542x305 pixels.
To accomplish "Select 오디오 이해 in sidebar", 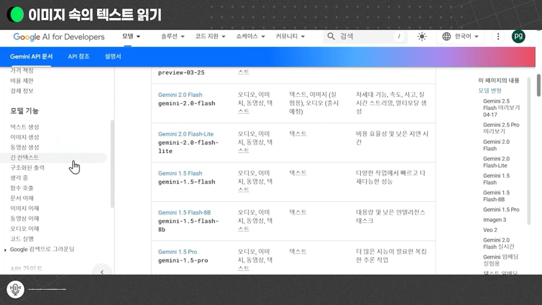I will 24,229.
